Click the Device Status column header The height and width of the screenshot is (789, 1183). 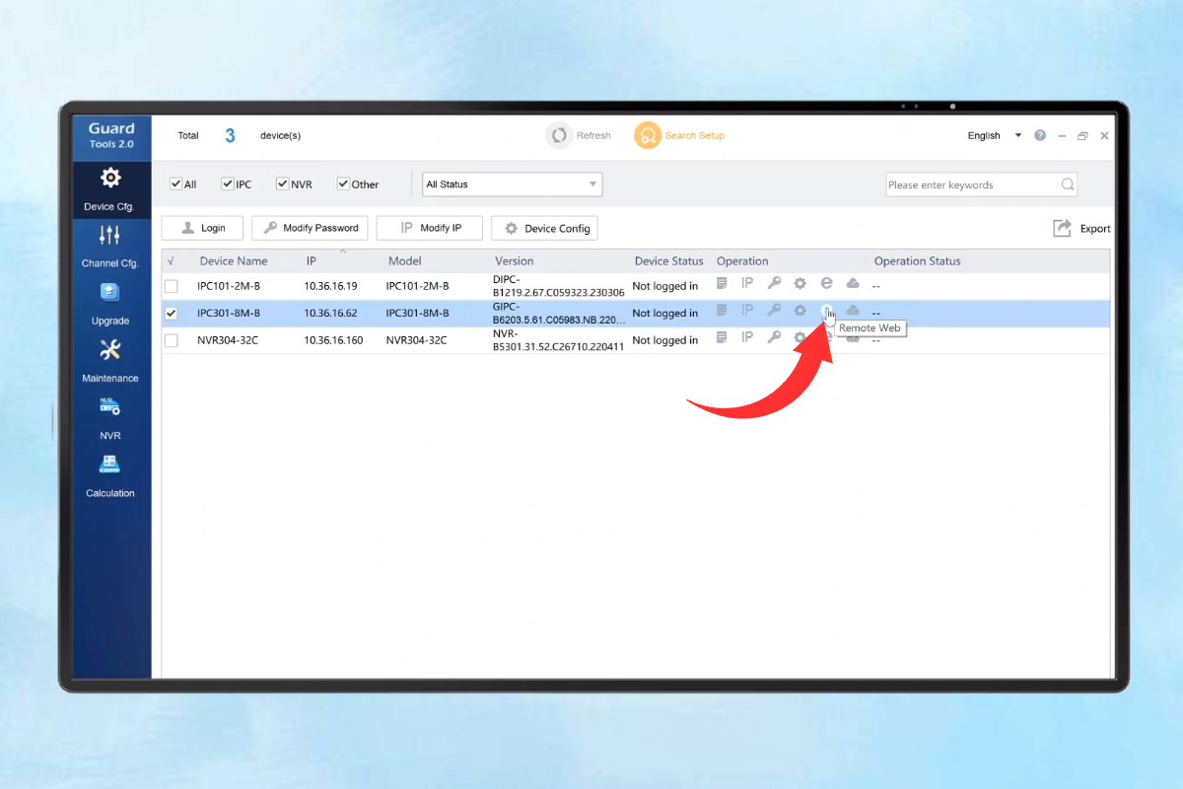tap(668, 261)
